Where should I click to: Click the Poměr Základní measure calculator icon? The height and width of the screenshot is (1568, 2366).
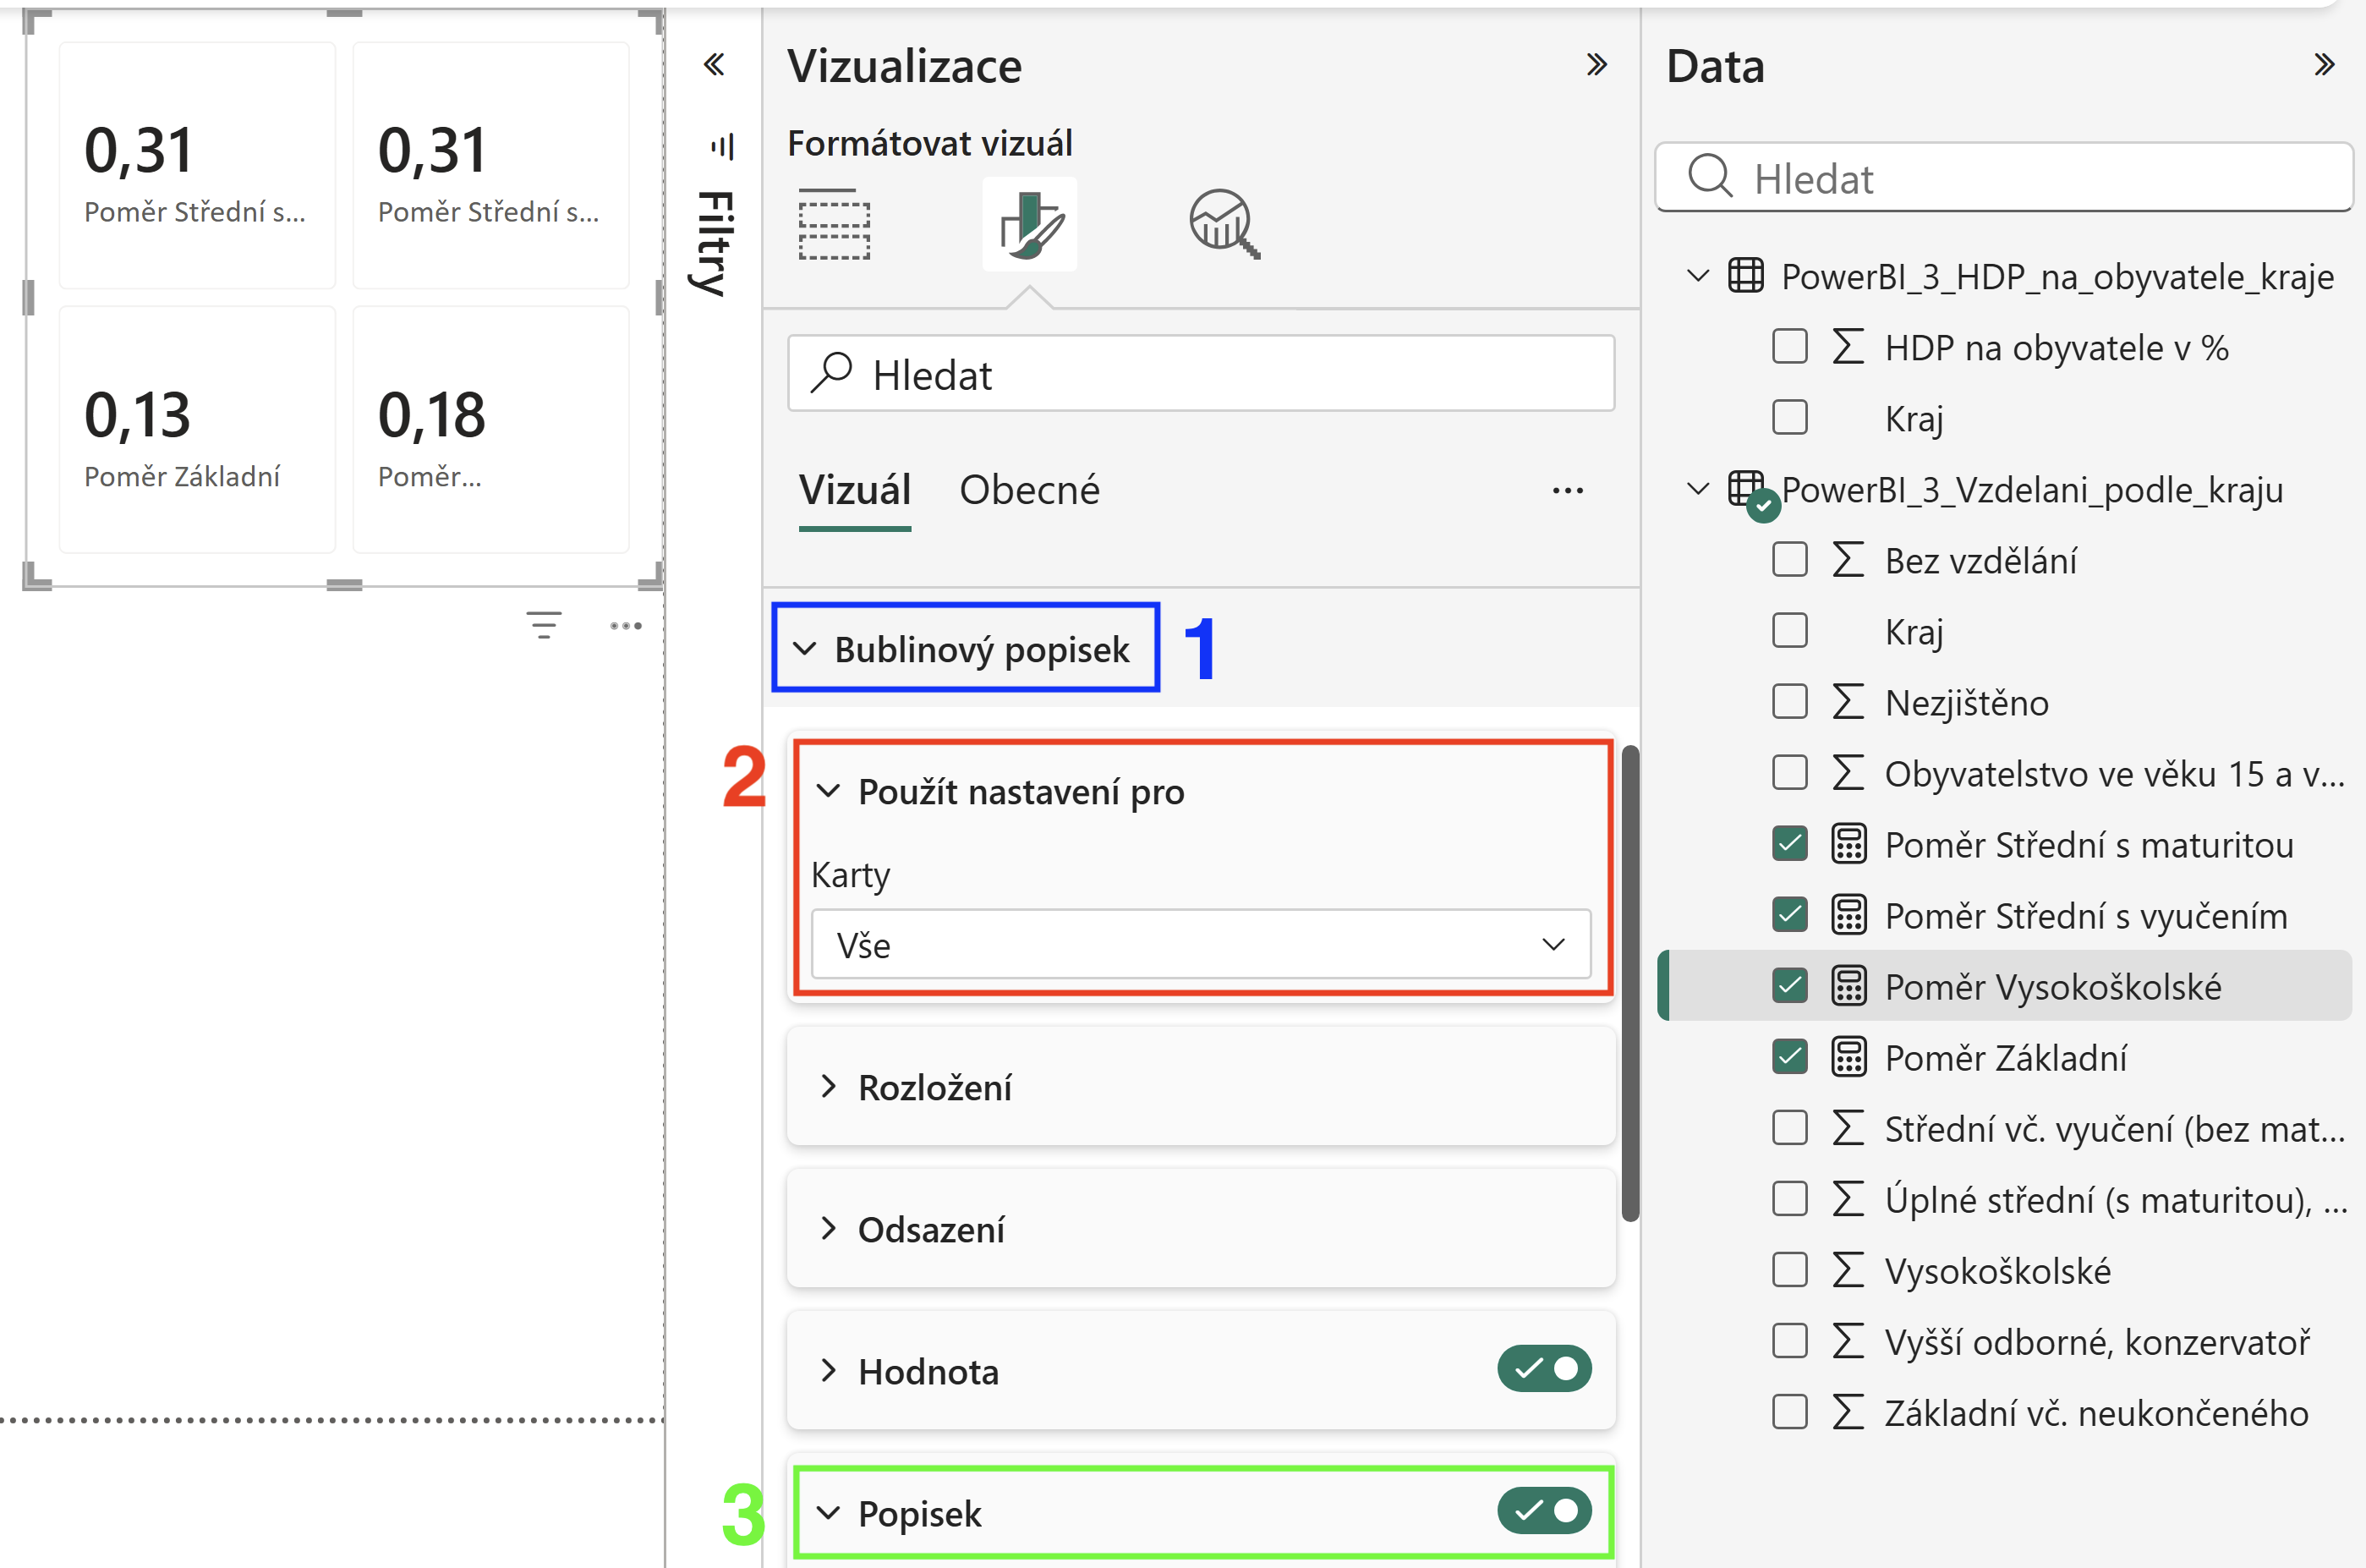(x=1848, y=1057)
